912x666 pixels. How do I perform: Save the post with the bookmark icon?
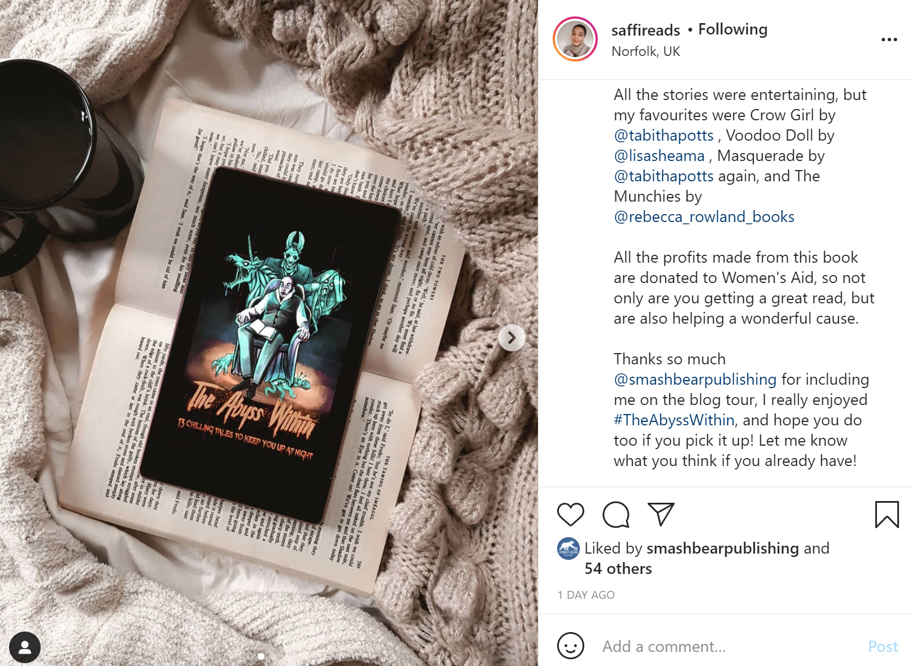[x=887, y=515]
